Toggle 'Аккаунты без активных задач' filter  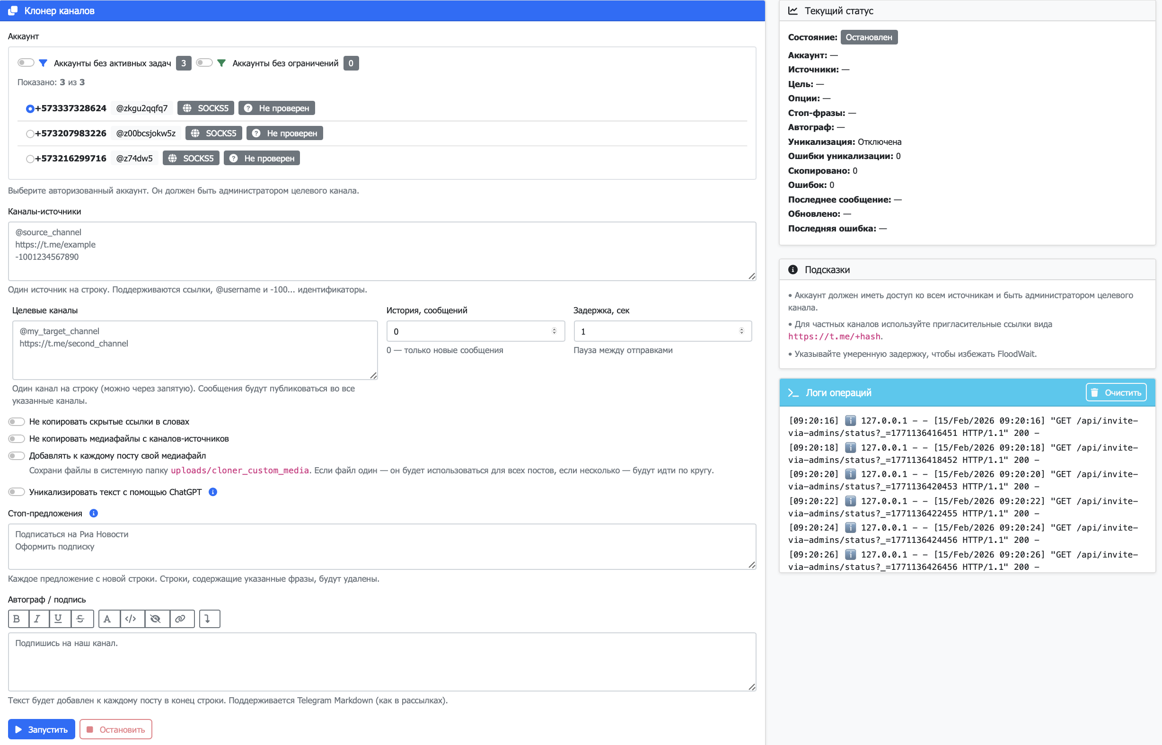(26, 63)
